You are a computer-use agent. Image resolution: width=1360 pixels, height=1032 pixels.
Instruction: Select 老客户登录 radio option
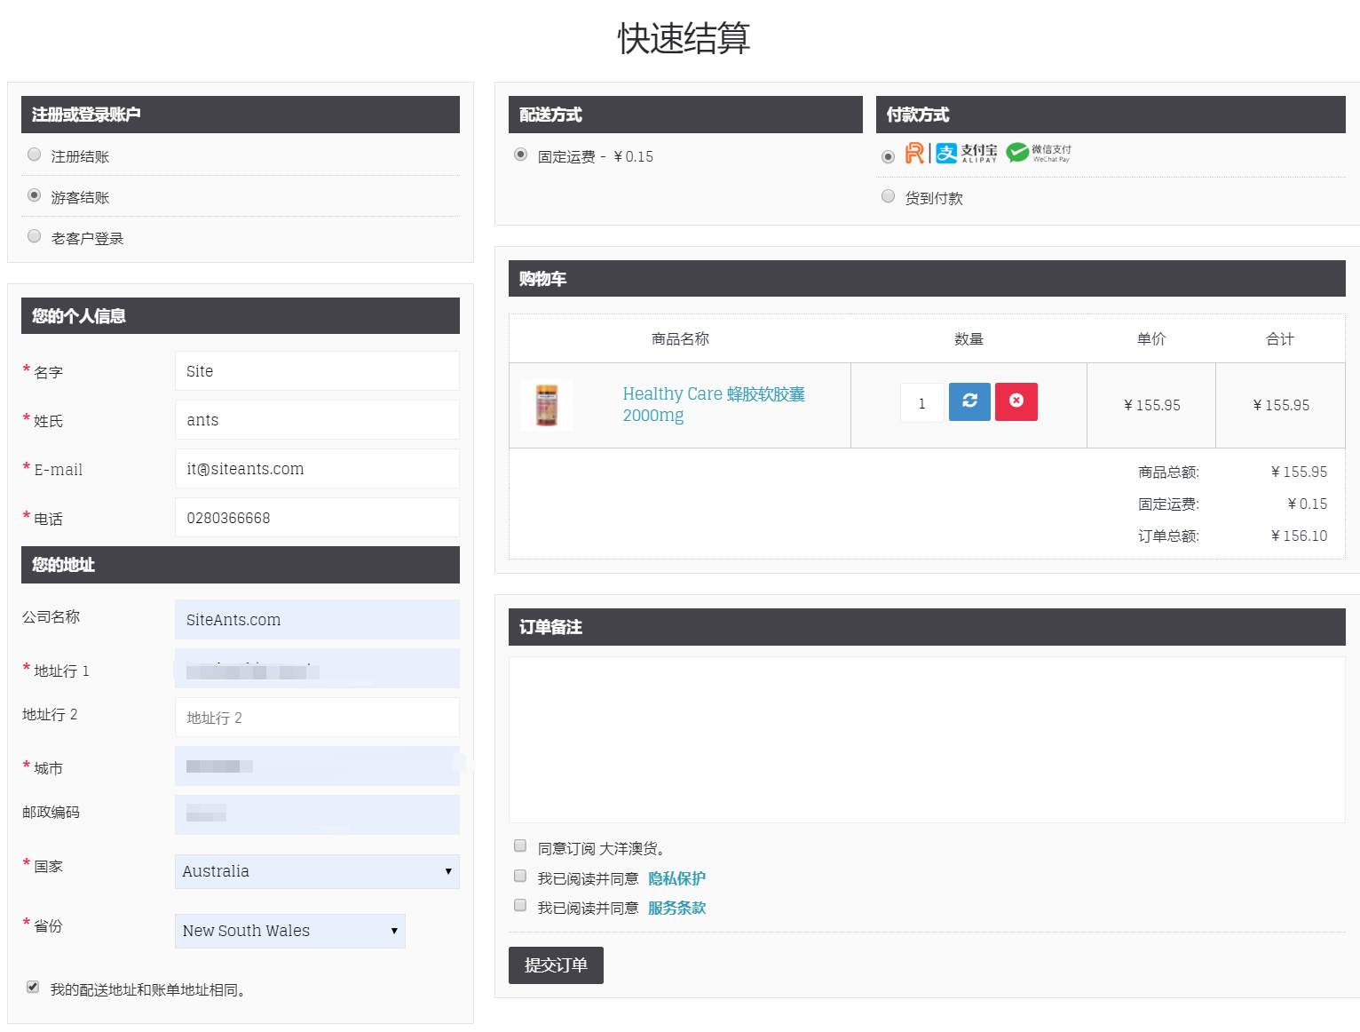point(35,236)
